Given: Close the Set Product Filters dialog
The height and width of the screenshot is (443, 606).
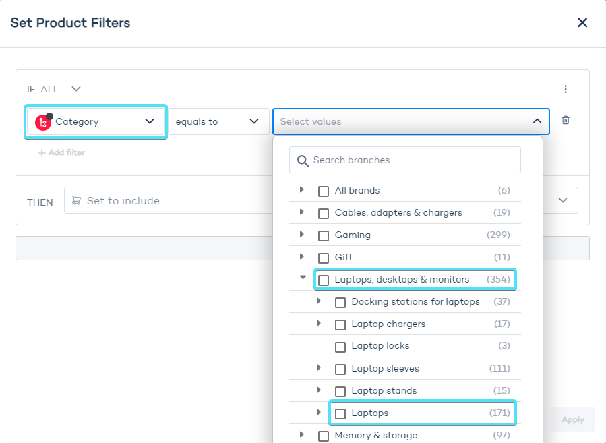Looking at the screenshot, I should tap(582, 23).
